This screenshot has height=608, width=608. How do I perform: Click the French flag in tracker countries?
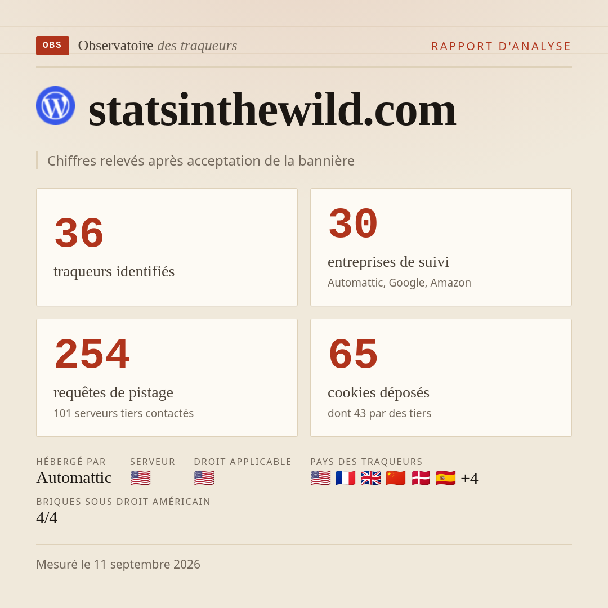tap(346, 478)
